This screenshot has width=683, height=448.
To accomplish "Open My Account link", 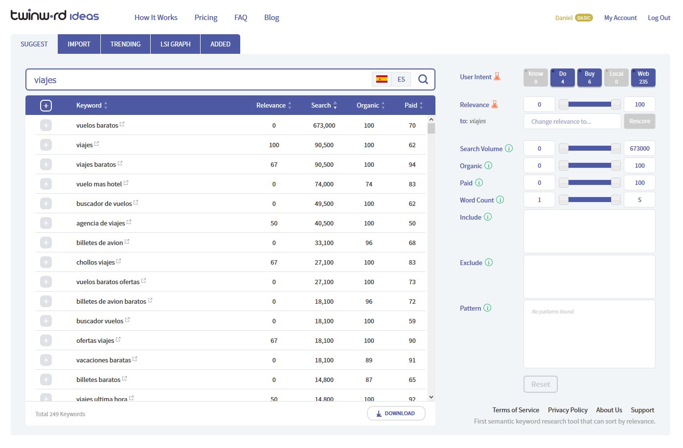I will tap(620, 18).
